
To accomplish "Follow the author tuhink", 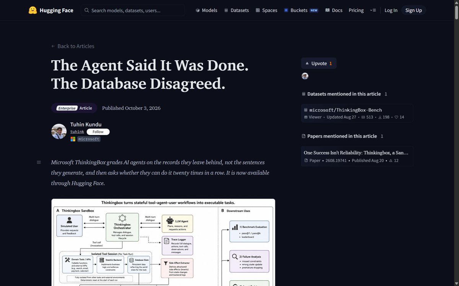I will click(98, 132).
